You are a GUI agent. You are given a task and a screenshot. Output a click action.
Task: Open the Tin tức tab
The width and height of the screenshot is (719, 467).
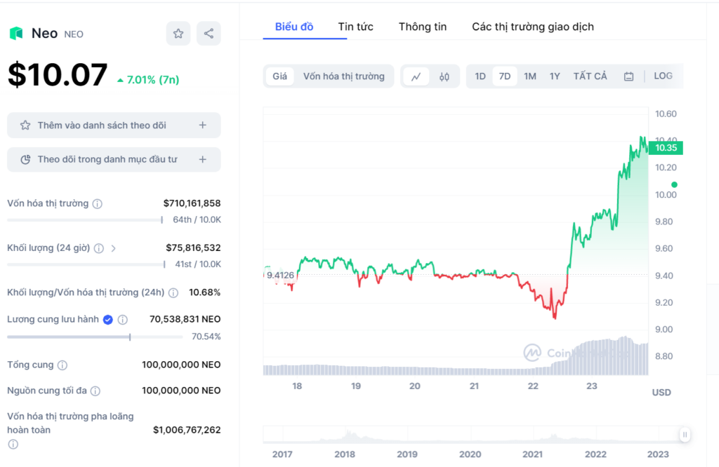click(x=355, y=27)
